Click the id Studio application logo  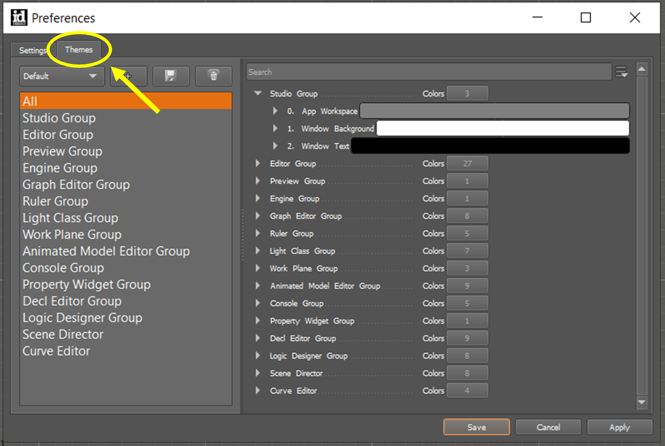pyautogui.click(x=19, y=18)
